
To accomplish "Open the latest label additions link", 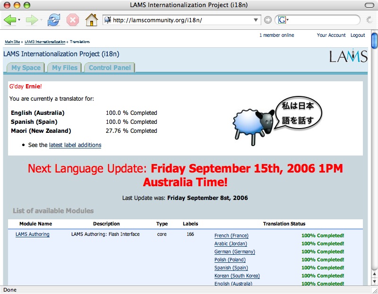I will point(75,145).
